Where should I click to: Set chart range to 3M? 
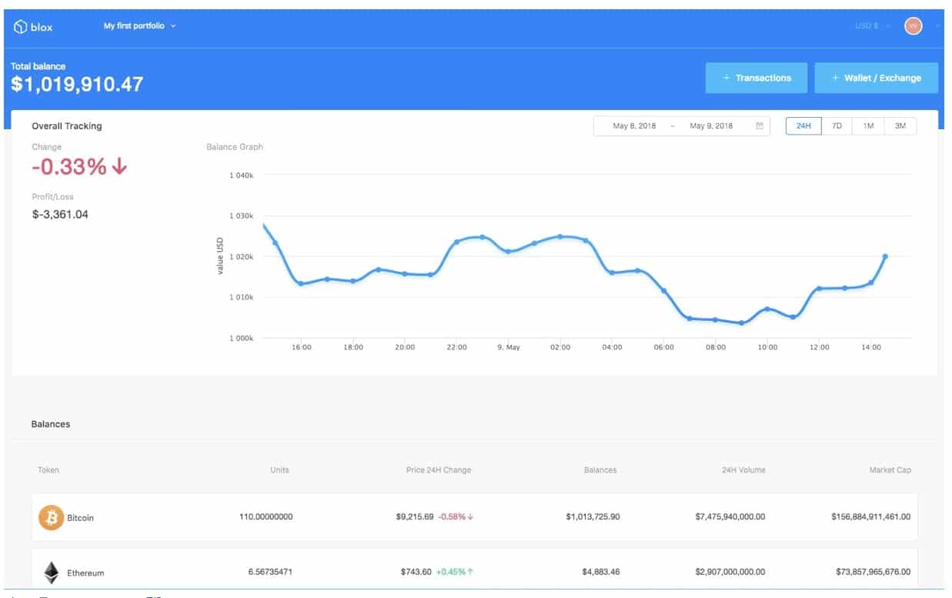[x=900, y=126]
